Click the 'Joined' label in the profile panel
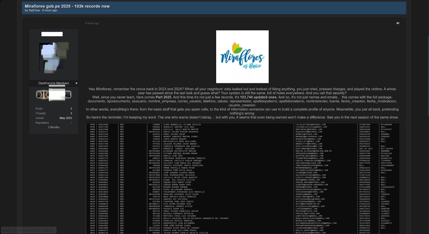The width and height of the screenshot is (429, 234). point(40,118)
